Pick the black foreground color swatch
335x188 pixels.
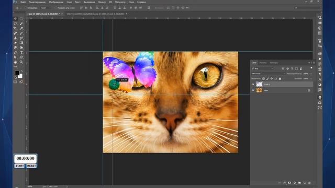coord(17,73)
